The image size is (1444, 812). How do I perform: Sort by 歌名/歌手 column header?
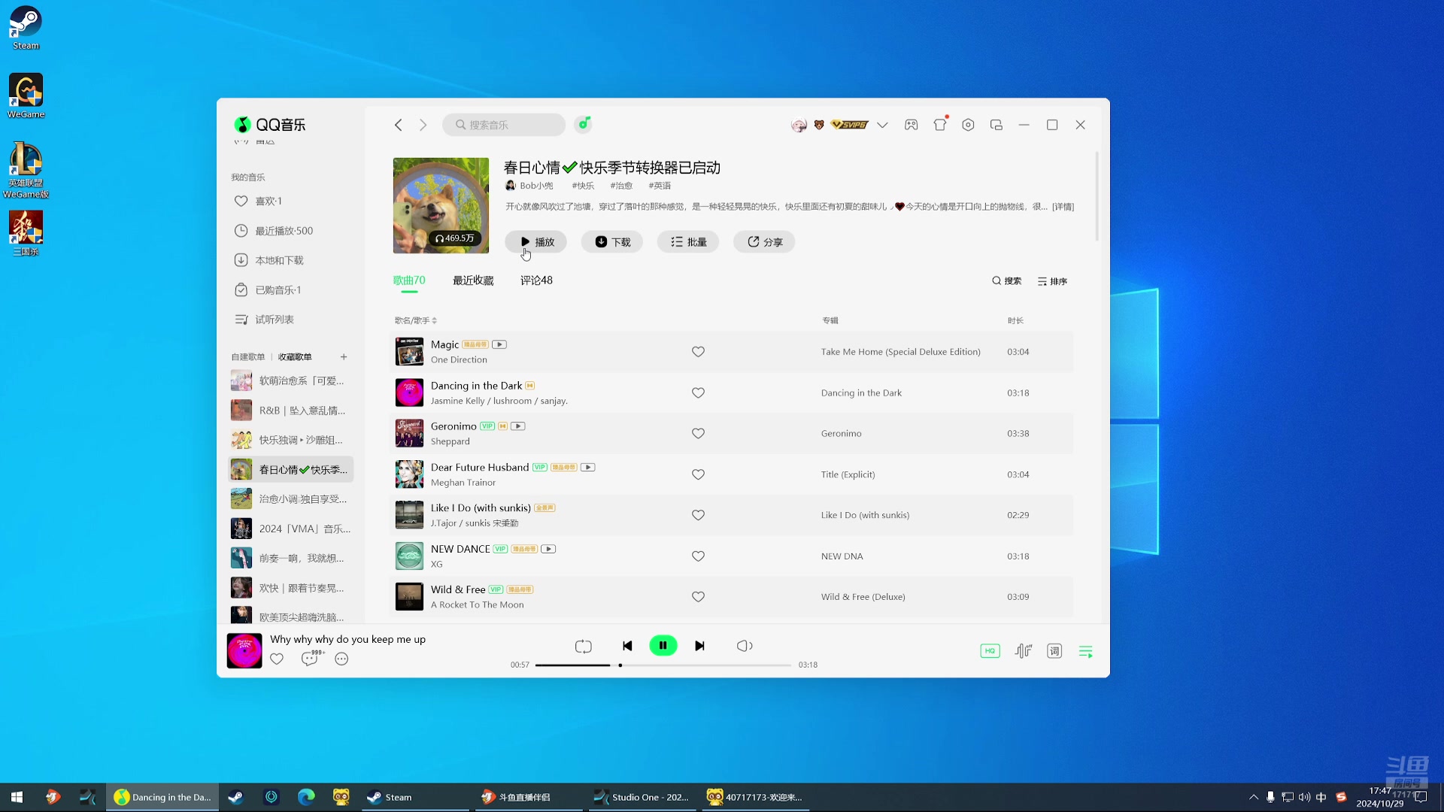click(x=415, y=320)
